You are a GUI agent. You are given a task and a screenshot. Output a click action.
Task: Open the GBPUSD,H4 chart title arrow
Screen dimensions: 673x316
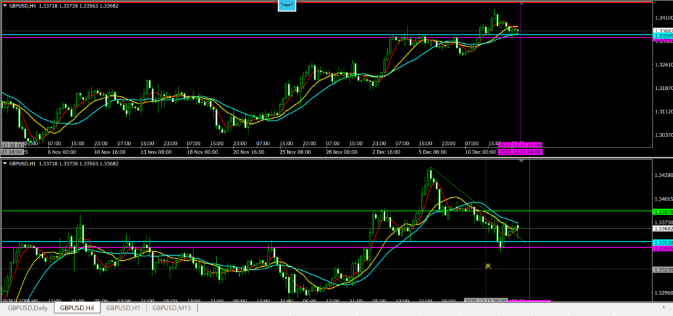5,6
